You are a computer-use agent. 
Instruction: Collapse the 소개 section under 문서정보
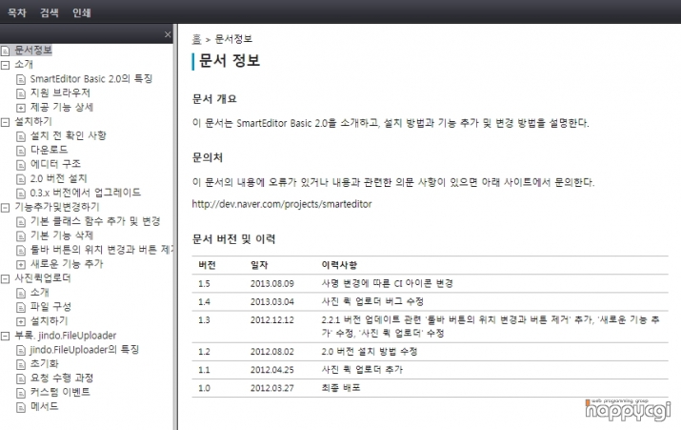point(5,65)
